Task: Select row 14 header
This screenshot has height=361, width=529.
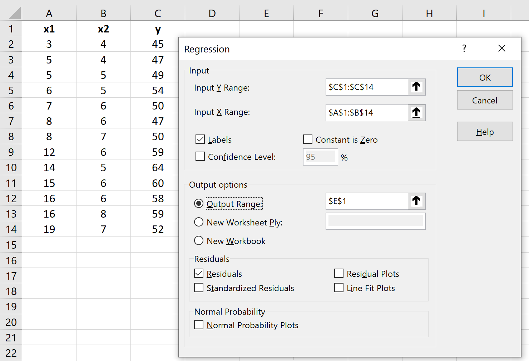Action: [11, 229]
